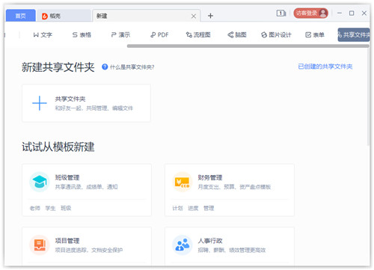This screenshot has width=374, height=270.
Task: Click the 项目管理 orange icon
Action: pos(40,245)
